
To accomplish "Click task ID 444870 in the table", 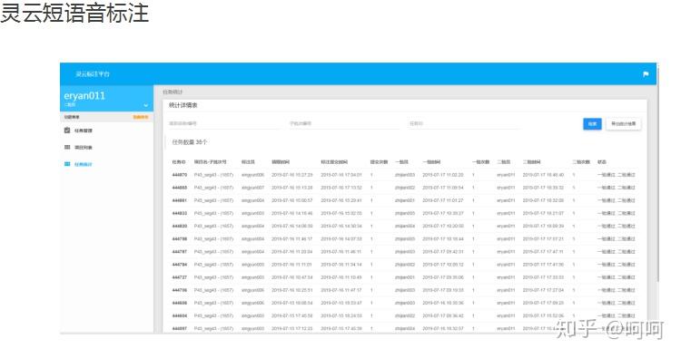I will 180,175.
